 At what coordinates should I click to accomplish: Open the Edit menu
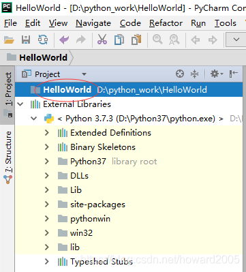coord(33,23)
